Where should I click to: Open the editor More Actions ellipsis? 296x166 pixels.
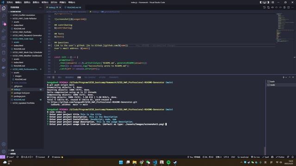292,7
